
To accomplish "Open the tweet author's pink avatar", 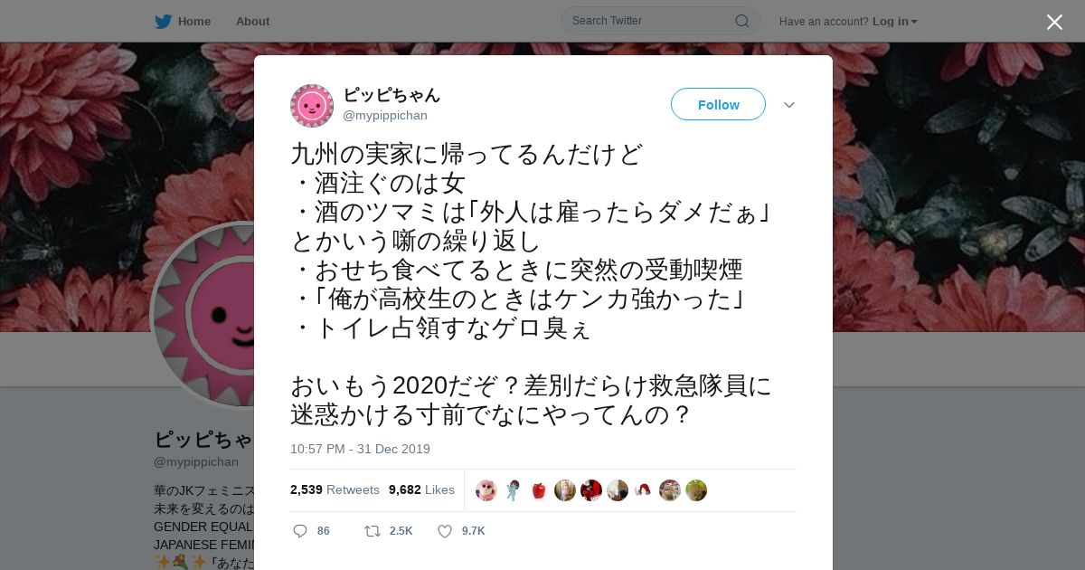I will 312,106.
